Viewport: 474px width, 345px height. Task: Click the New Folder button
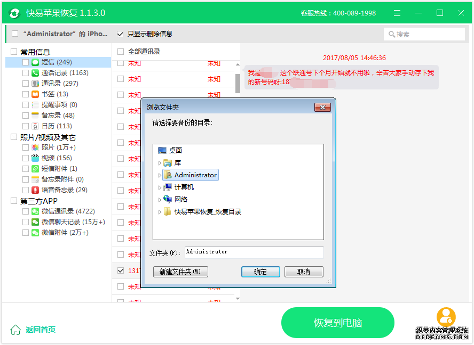tap(180, 272)
